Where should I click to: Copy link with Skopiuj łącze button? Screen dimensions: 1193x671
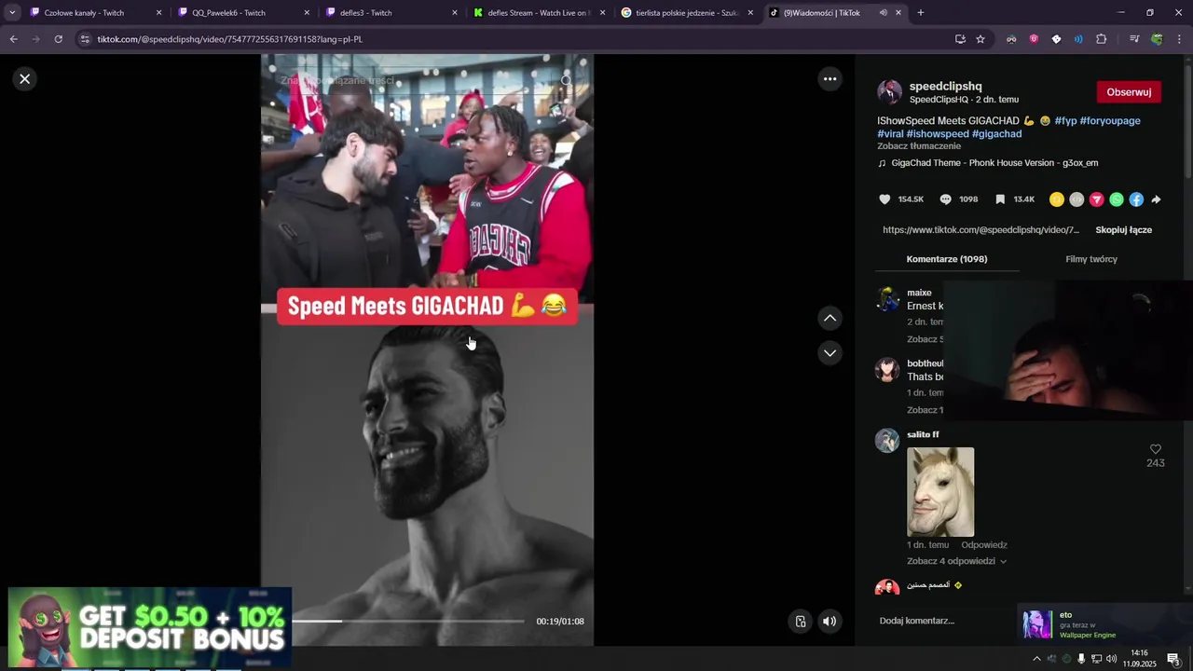click(1123, 230)
